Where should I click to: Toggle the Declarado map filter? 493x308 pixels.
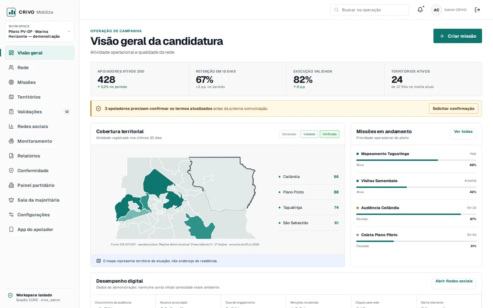289,134
